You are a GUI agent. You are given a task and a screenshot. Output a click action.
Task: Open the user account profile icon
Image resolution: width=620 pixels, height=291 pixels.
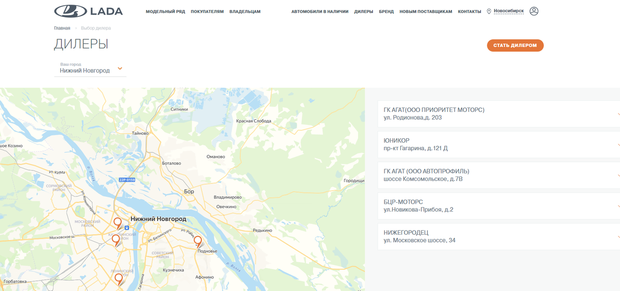tap(534, 11)
